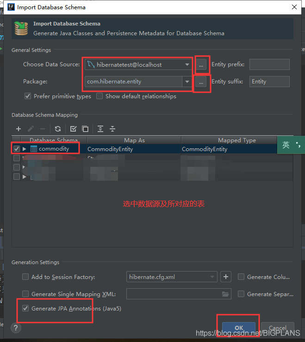Expand the commodity tree row
The height and width of the screenshot is (342, 305).
pyautogui.click(x=25, y=149)
